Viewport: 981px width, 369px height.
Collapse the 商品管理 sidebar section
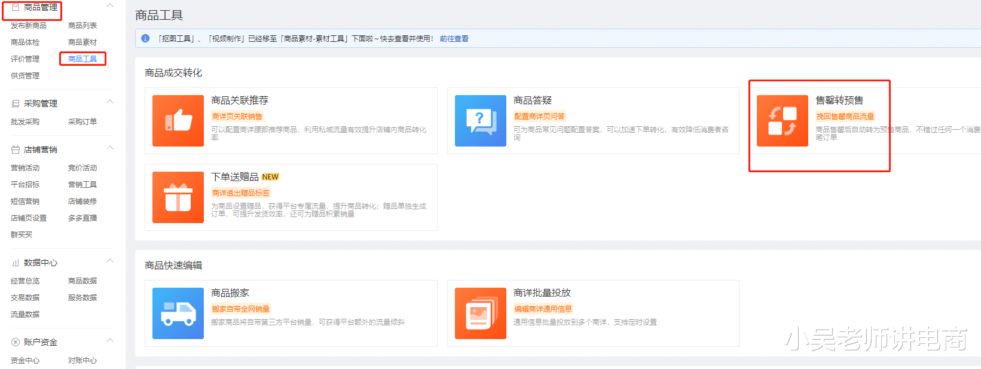[109, 5]
